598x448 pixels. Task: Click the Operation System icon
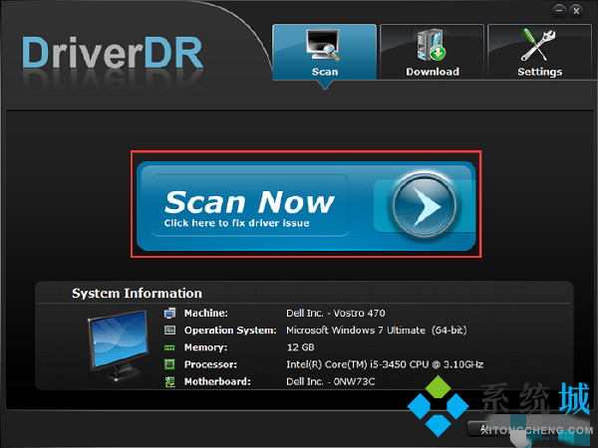click(x=169, y=331)
